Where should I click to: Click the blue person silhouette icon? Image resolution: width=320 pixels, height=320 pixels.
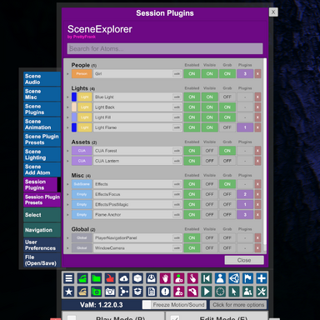[220, 278]
